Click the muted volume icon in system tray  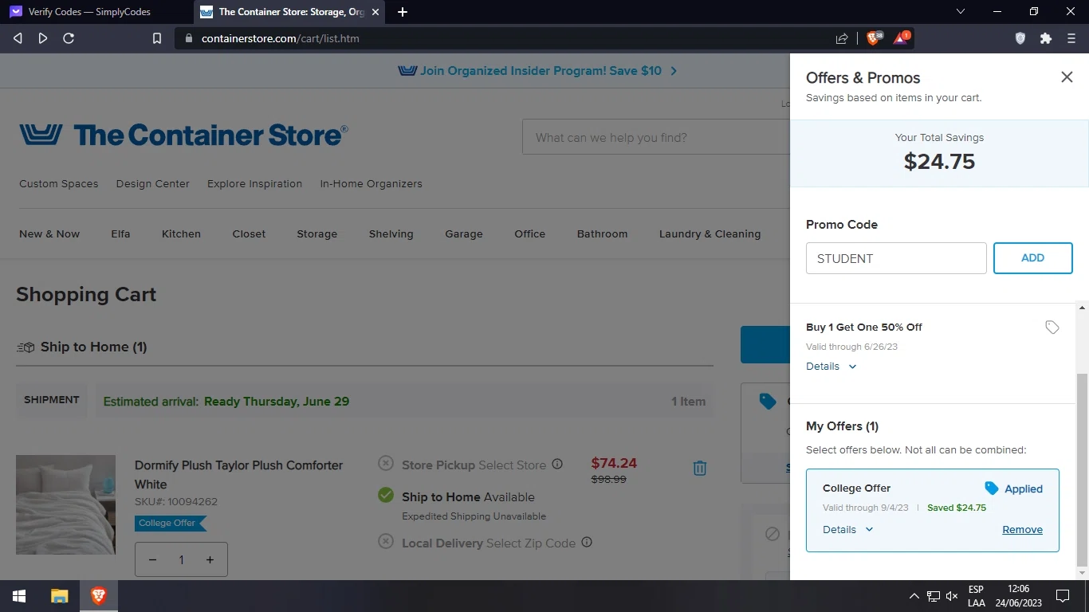(x=952, y=596)
